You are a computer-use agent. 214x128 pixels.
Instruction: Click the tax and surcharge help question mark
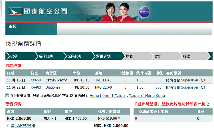[x=119, y=118]
